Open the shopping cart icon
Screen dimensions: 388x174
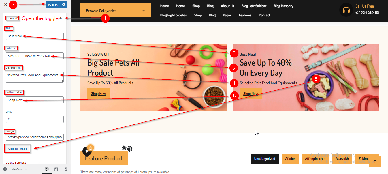(x=87, y=151)
